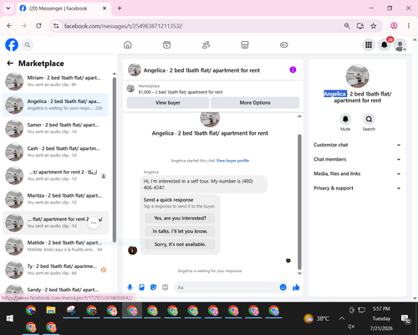Open Matilde conversation in list
The width and height of the screenshot is (418, 335).
click(x=56, y=246)
